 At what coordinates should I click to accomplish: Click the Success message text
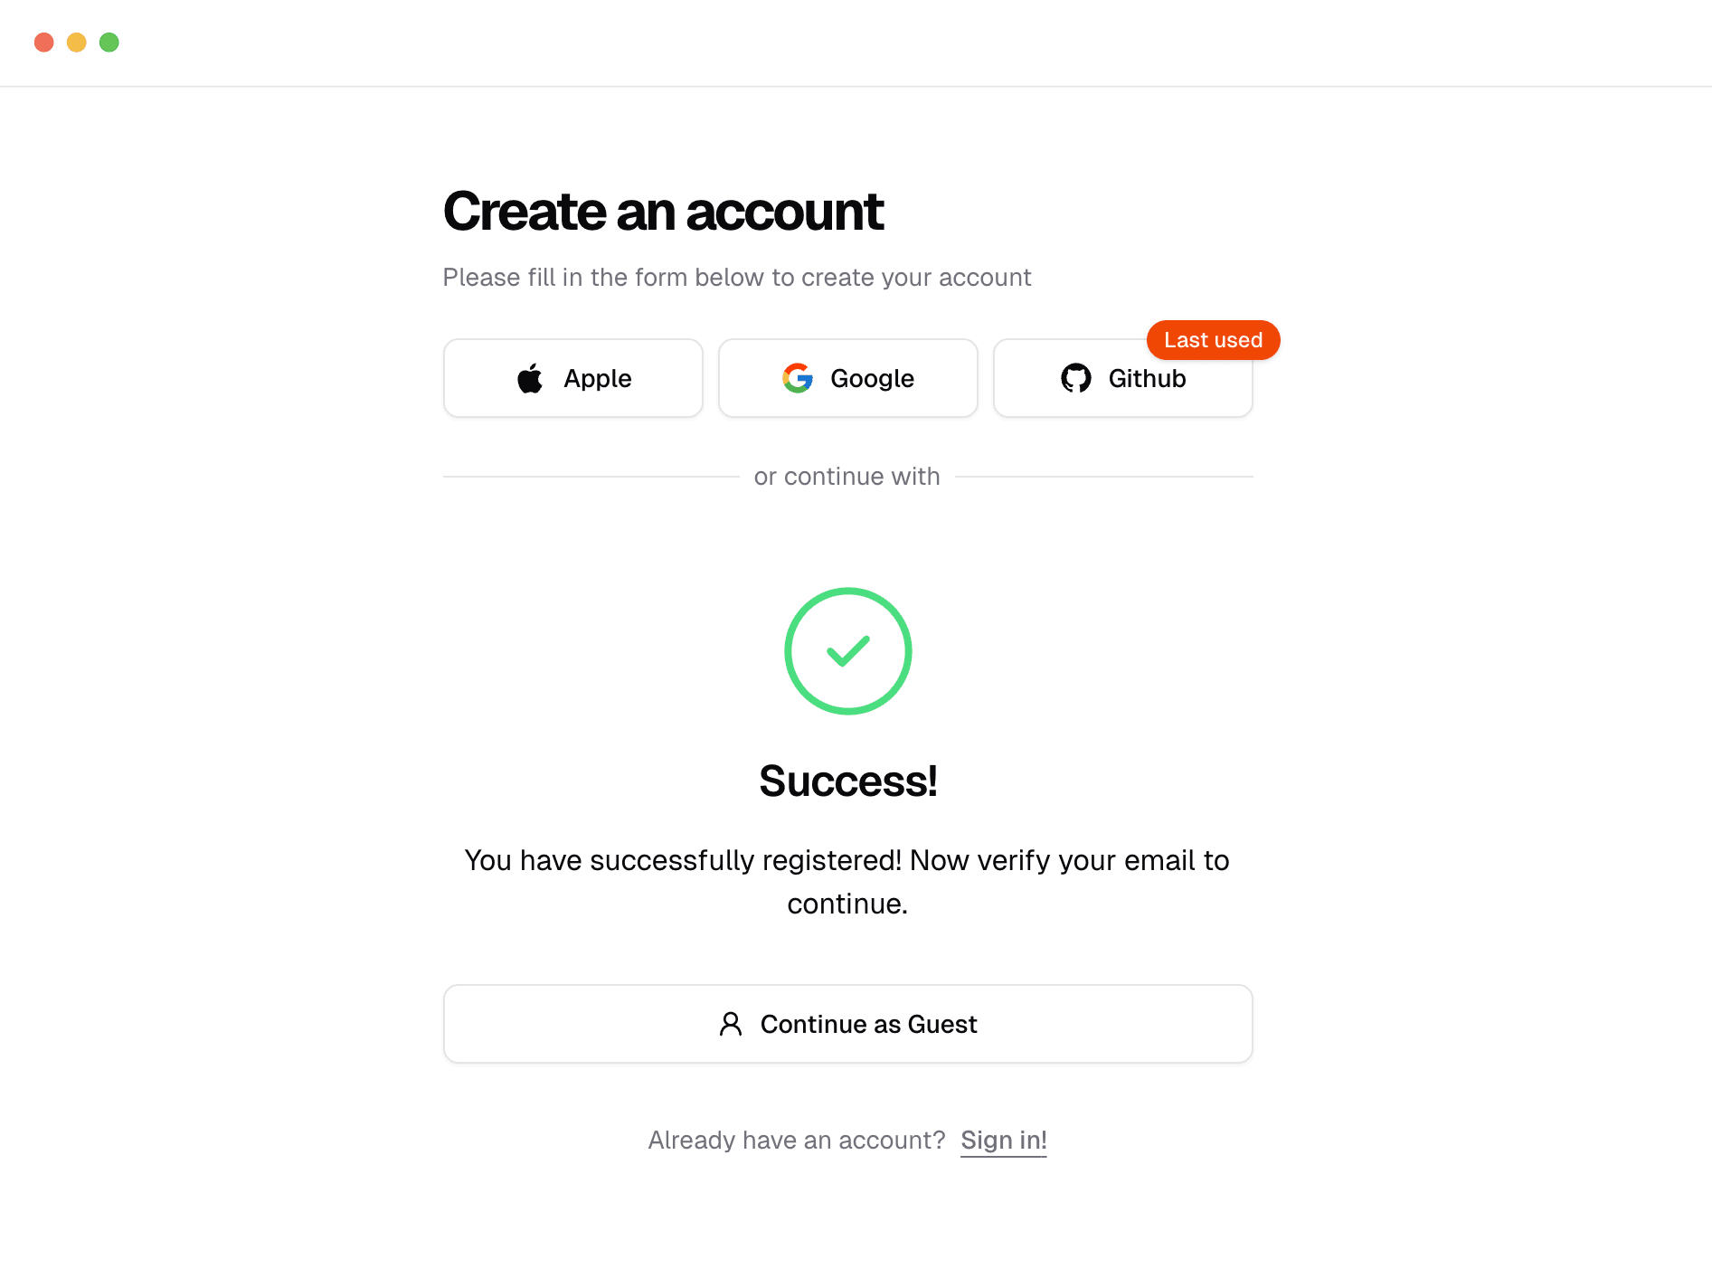[x=847, y=781]
